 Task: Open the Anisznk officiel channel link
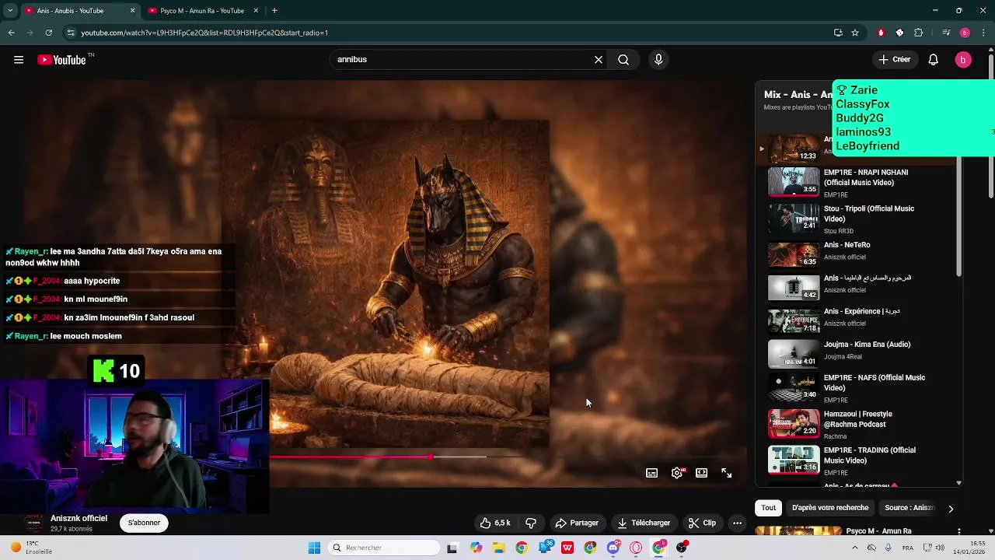[79, 518]
